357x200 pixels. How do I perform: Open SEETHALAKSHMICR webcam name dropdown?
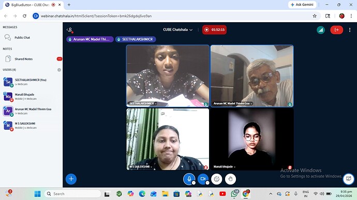pyautogui.click(x=143, y=103)
